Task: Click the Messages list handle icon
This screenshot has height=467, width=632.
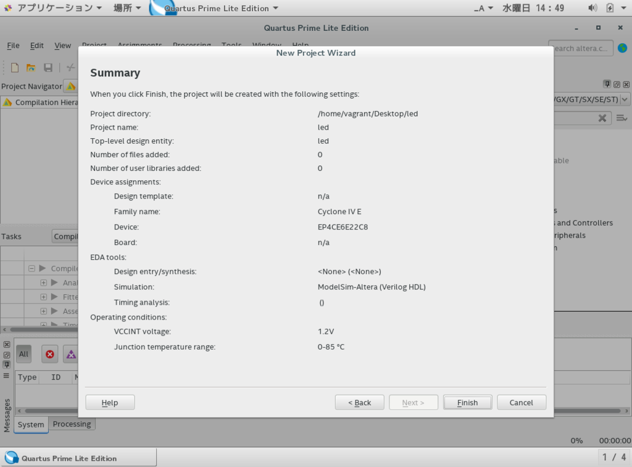Action: pyautogui.click(x=6, y=376)
